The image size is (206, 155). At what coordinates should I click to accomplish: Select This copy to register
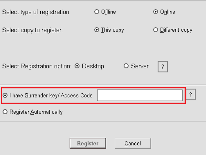[97, 30]
